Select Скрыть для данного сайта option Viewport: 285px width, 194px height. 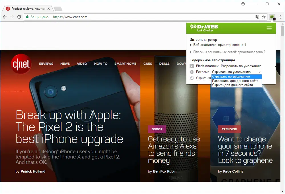click(237, 85)
